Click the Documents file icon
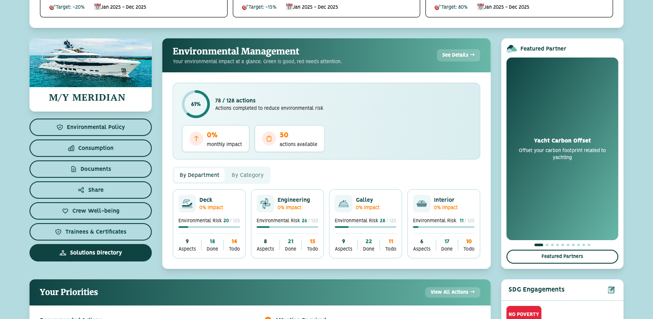Image resolution: width=653 pixels, height=319 pixels. click(x=73, y=169)
